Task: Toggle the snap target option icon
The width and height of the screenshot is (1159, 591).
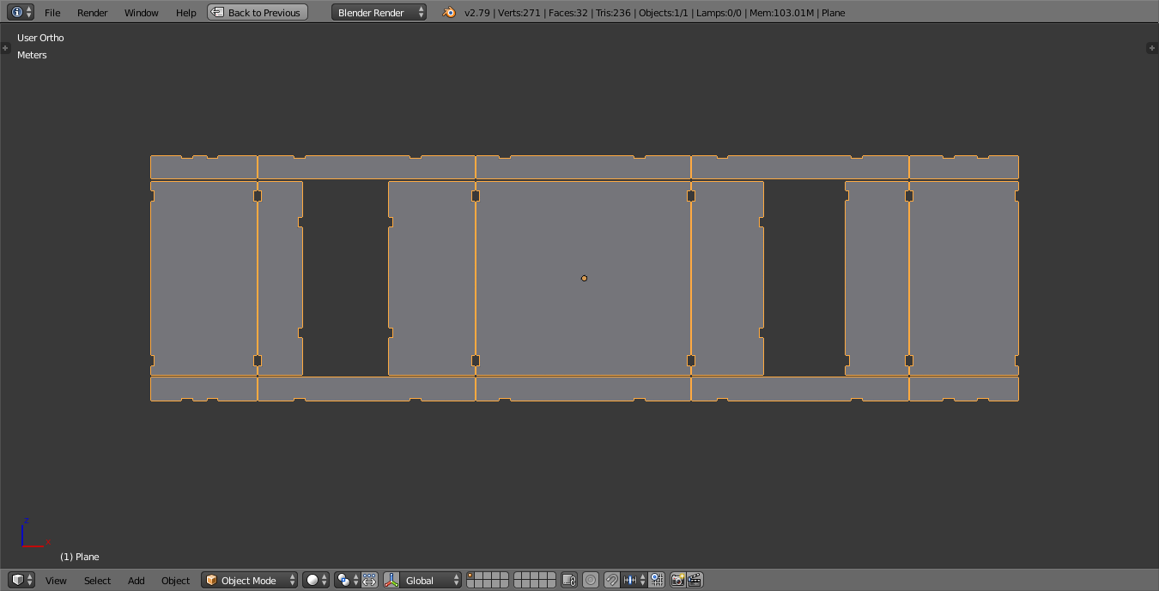Action: pyautogui.click(x=657, y=581)
